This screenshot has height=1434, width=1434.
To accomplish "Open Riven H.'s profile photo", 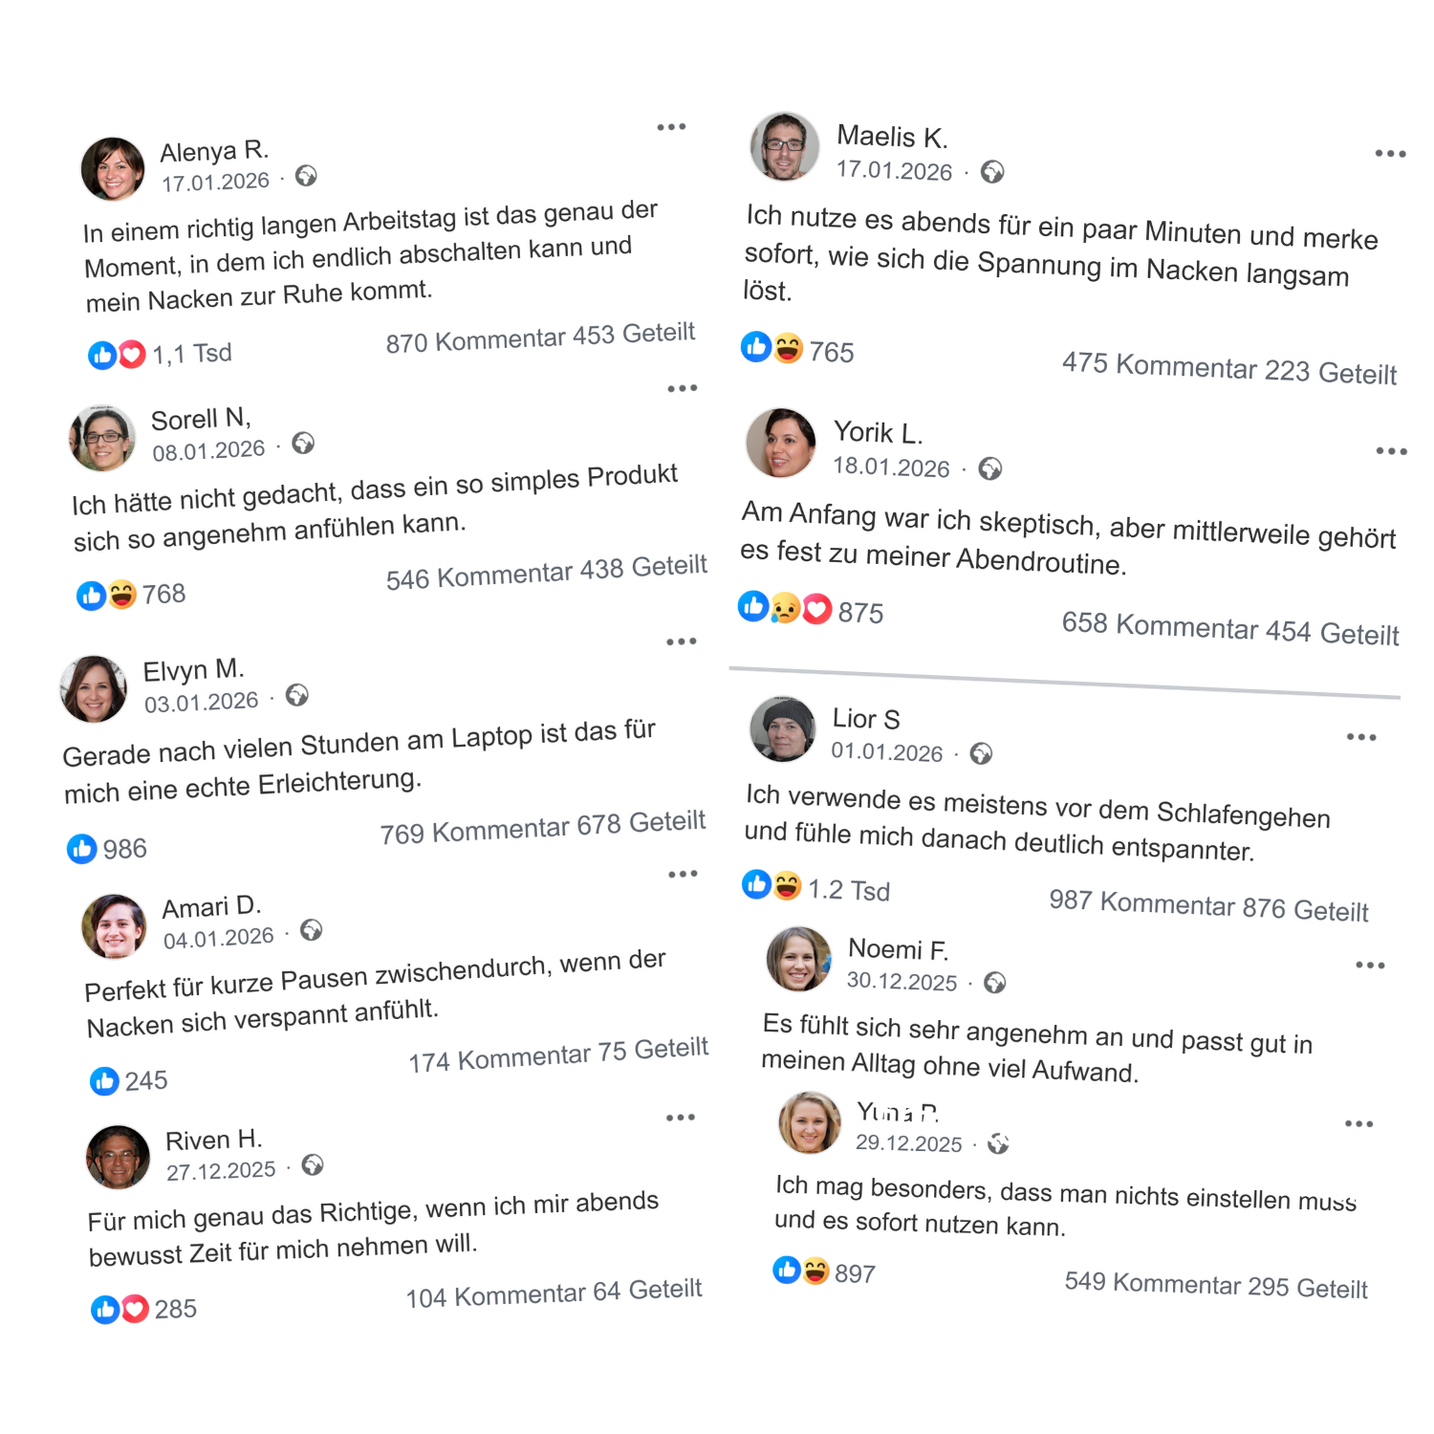I will click(119, 1157).
